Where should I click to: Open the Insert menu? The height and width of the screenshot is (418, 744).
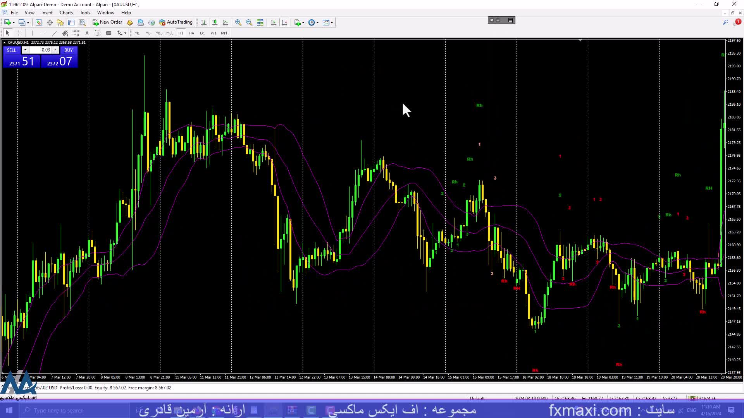click(47, 13)
